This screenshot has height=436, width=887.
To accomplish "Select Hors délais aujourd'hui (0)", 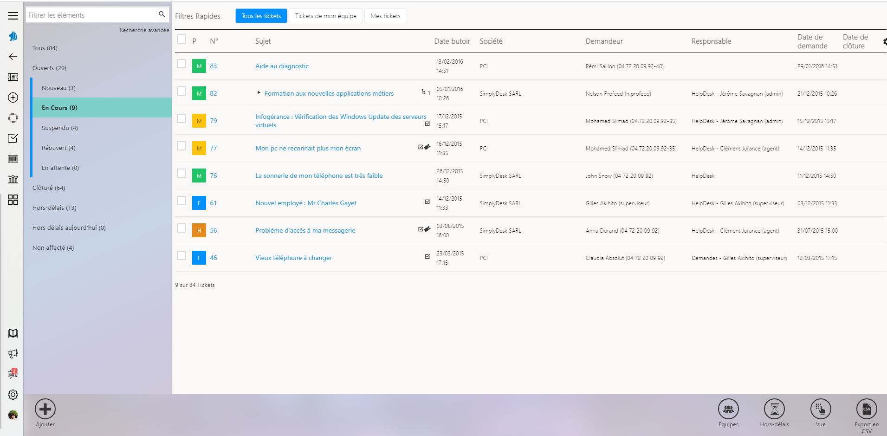I will 69,228.
